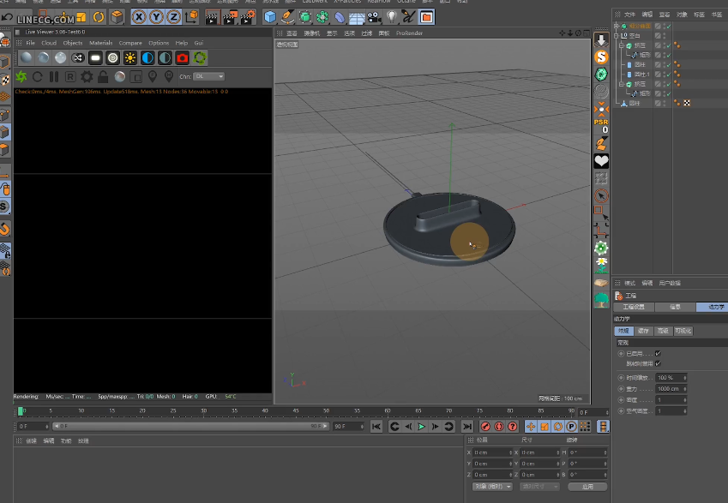Image resolution: width=728 pixels, height=503 pixels.
Task: Click the blue half-circle Octane HDRI environment icon
Action: [147, 58]
